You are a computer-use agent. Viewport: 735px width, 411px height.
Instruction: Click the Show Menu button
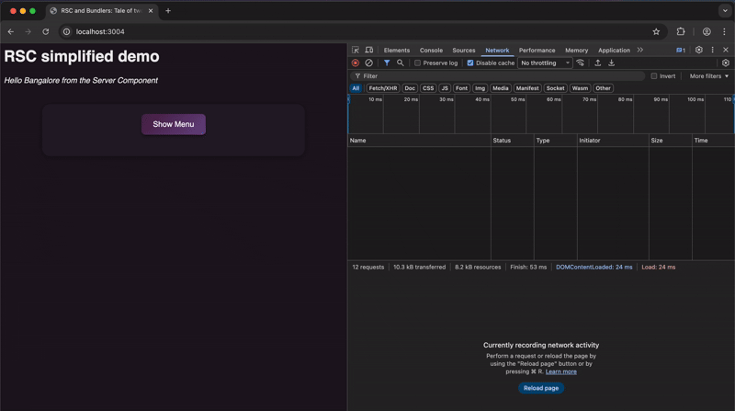tap(174, 124)
